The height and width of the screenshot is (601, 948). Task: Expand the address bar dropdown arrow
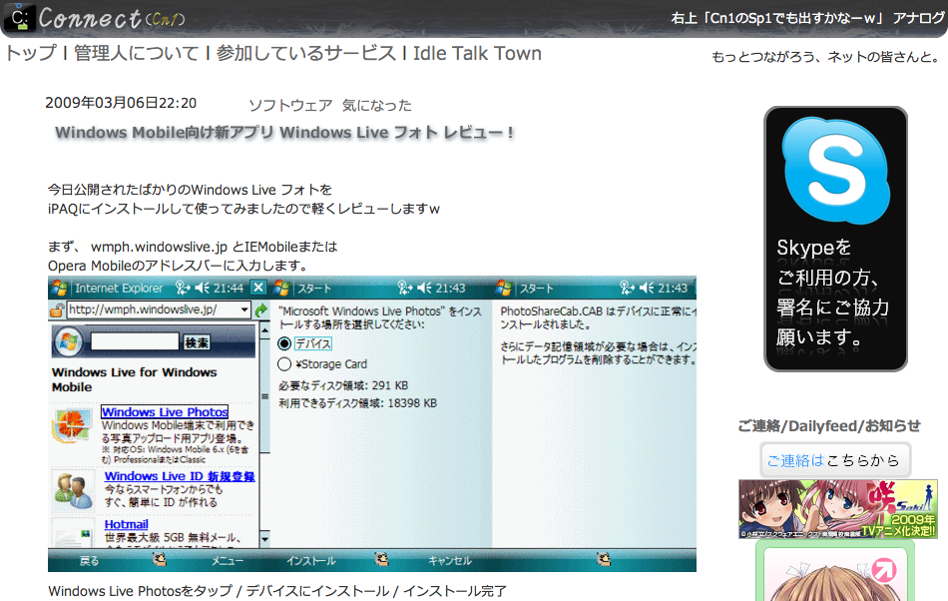244,309
